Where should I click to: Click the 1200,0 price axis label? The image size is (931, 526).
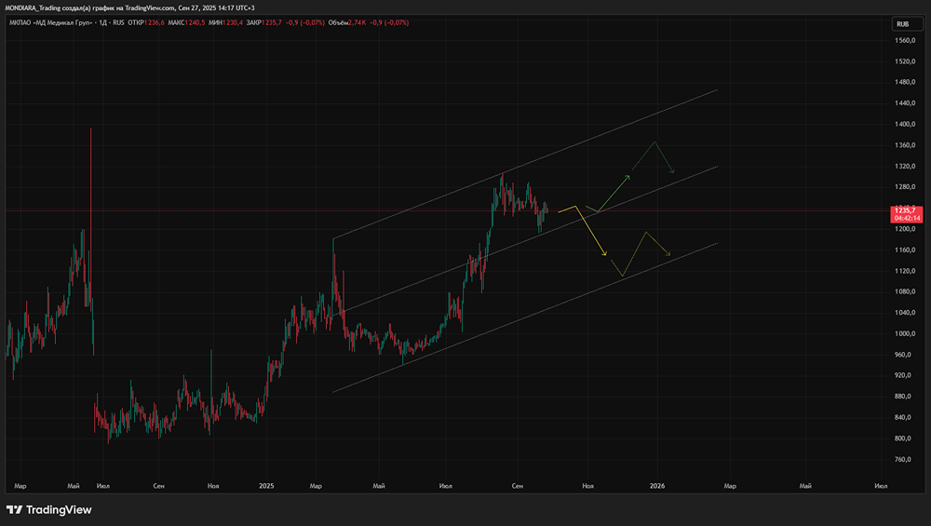tap(905, 229)
